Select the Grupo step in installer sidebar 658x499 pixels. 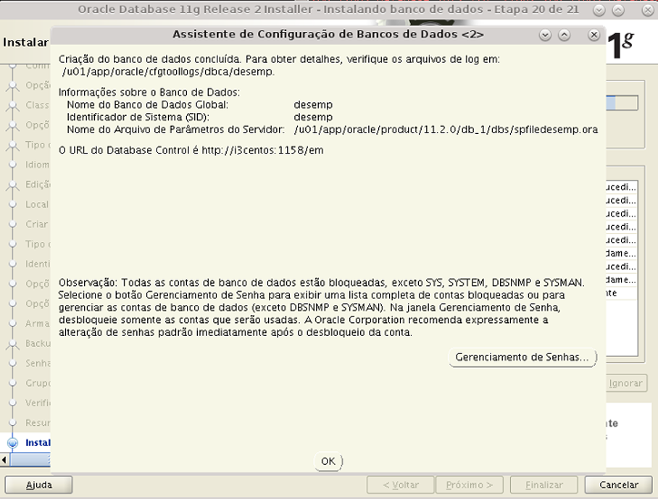point(38,383)
